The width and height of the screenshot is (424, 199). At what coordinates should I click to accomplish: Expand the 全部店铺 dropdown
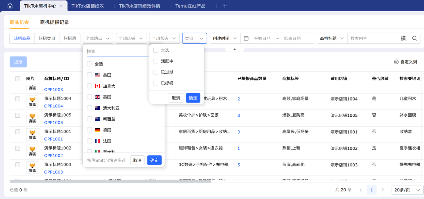point(131,38)
